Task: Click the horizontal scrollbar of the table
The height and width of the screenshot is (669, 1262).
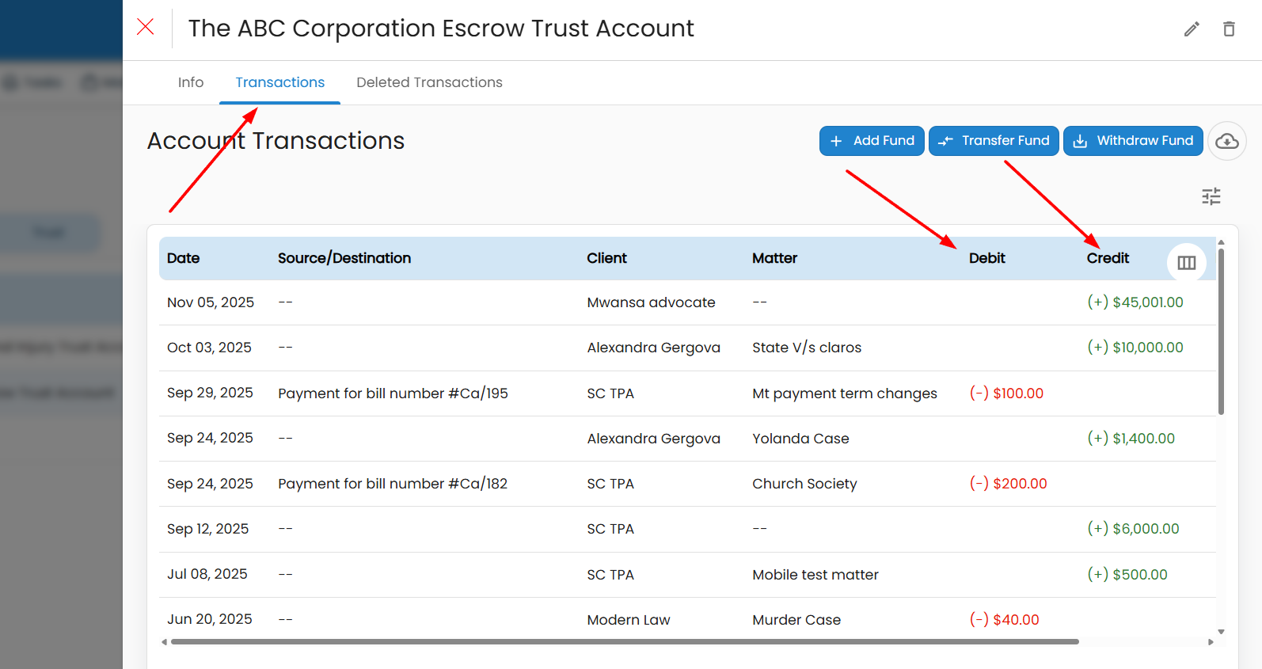Action: [624, 642]
